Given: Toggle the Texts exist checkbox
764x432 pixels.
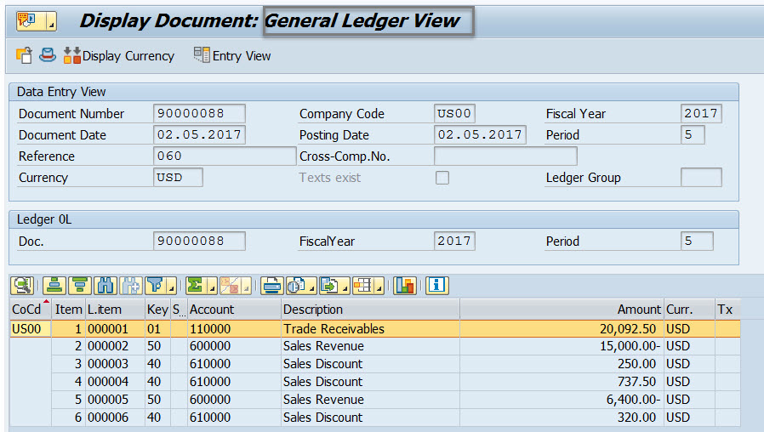Looking at the screenshot, I should click(x=442, y=178).
